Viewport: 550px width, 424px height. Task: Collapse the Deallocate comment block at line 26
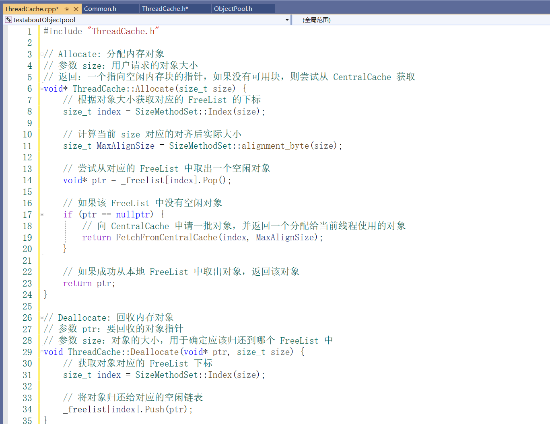tap(41, 318)
